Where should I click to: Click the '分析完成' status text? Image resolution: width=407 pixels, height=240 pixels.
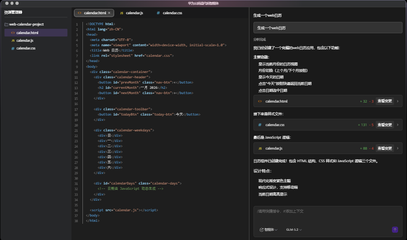(x=260, y=39)
